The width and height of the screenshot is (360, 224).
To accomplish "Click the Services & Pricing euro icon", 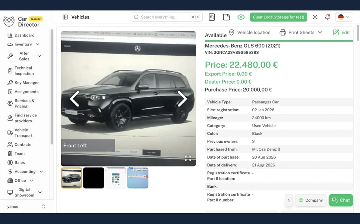I will click(10, 103).
